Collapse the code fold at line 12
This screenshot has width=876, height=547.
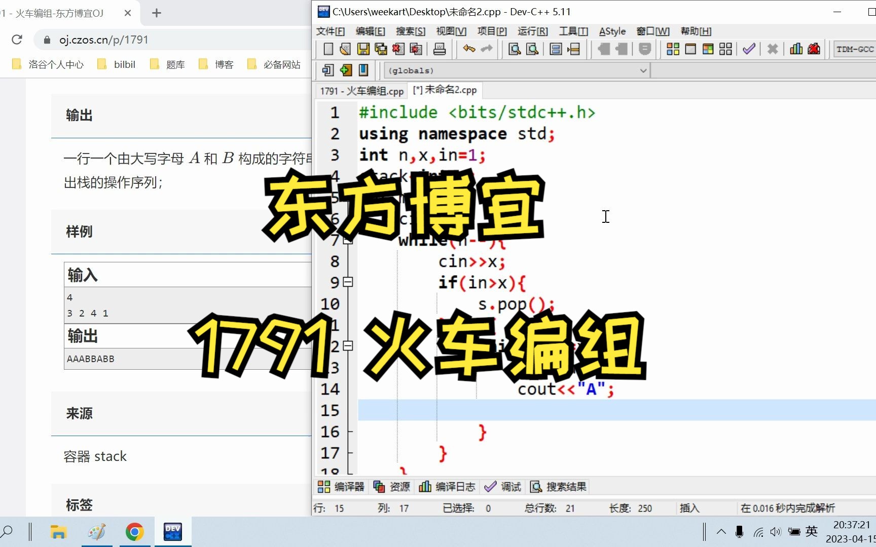tap(348, 346)
